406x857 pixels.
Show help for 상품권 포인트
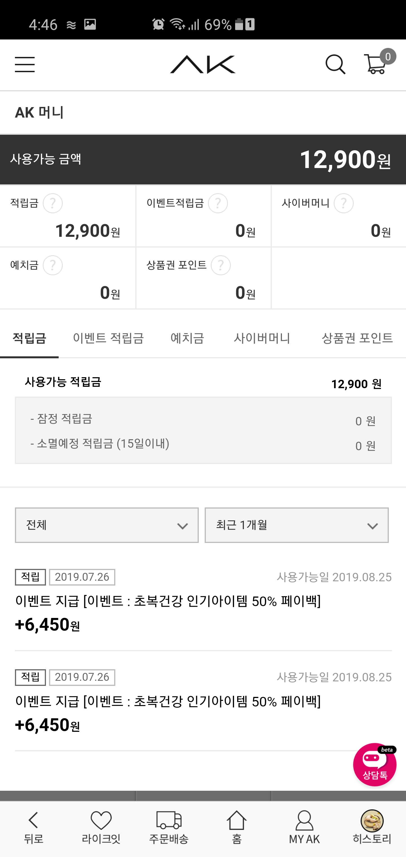coord(221,265)
